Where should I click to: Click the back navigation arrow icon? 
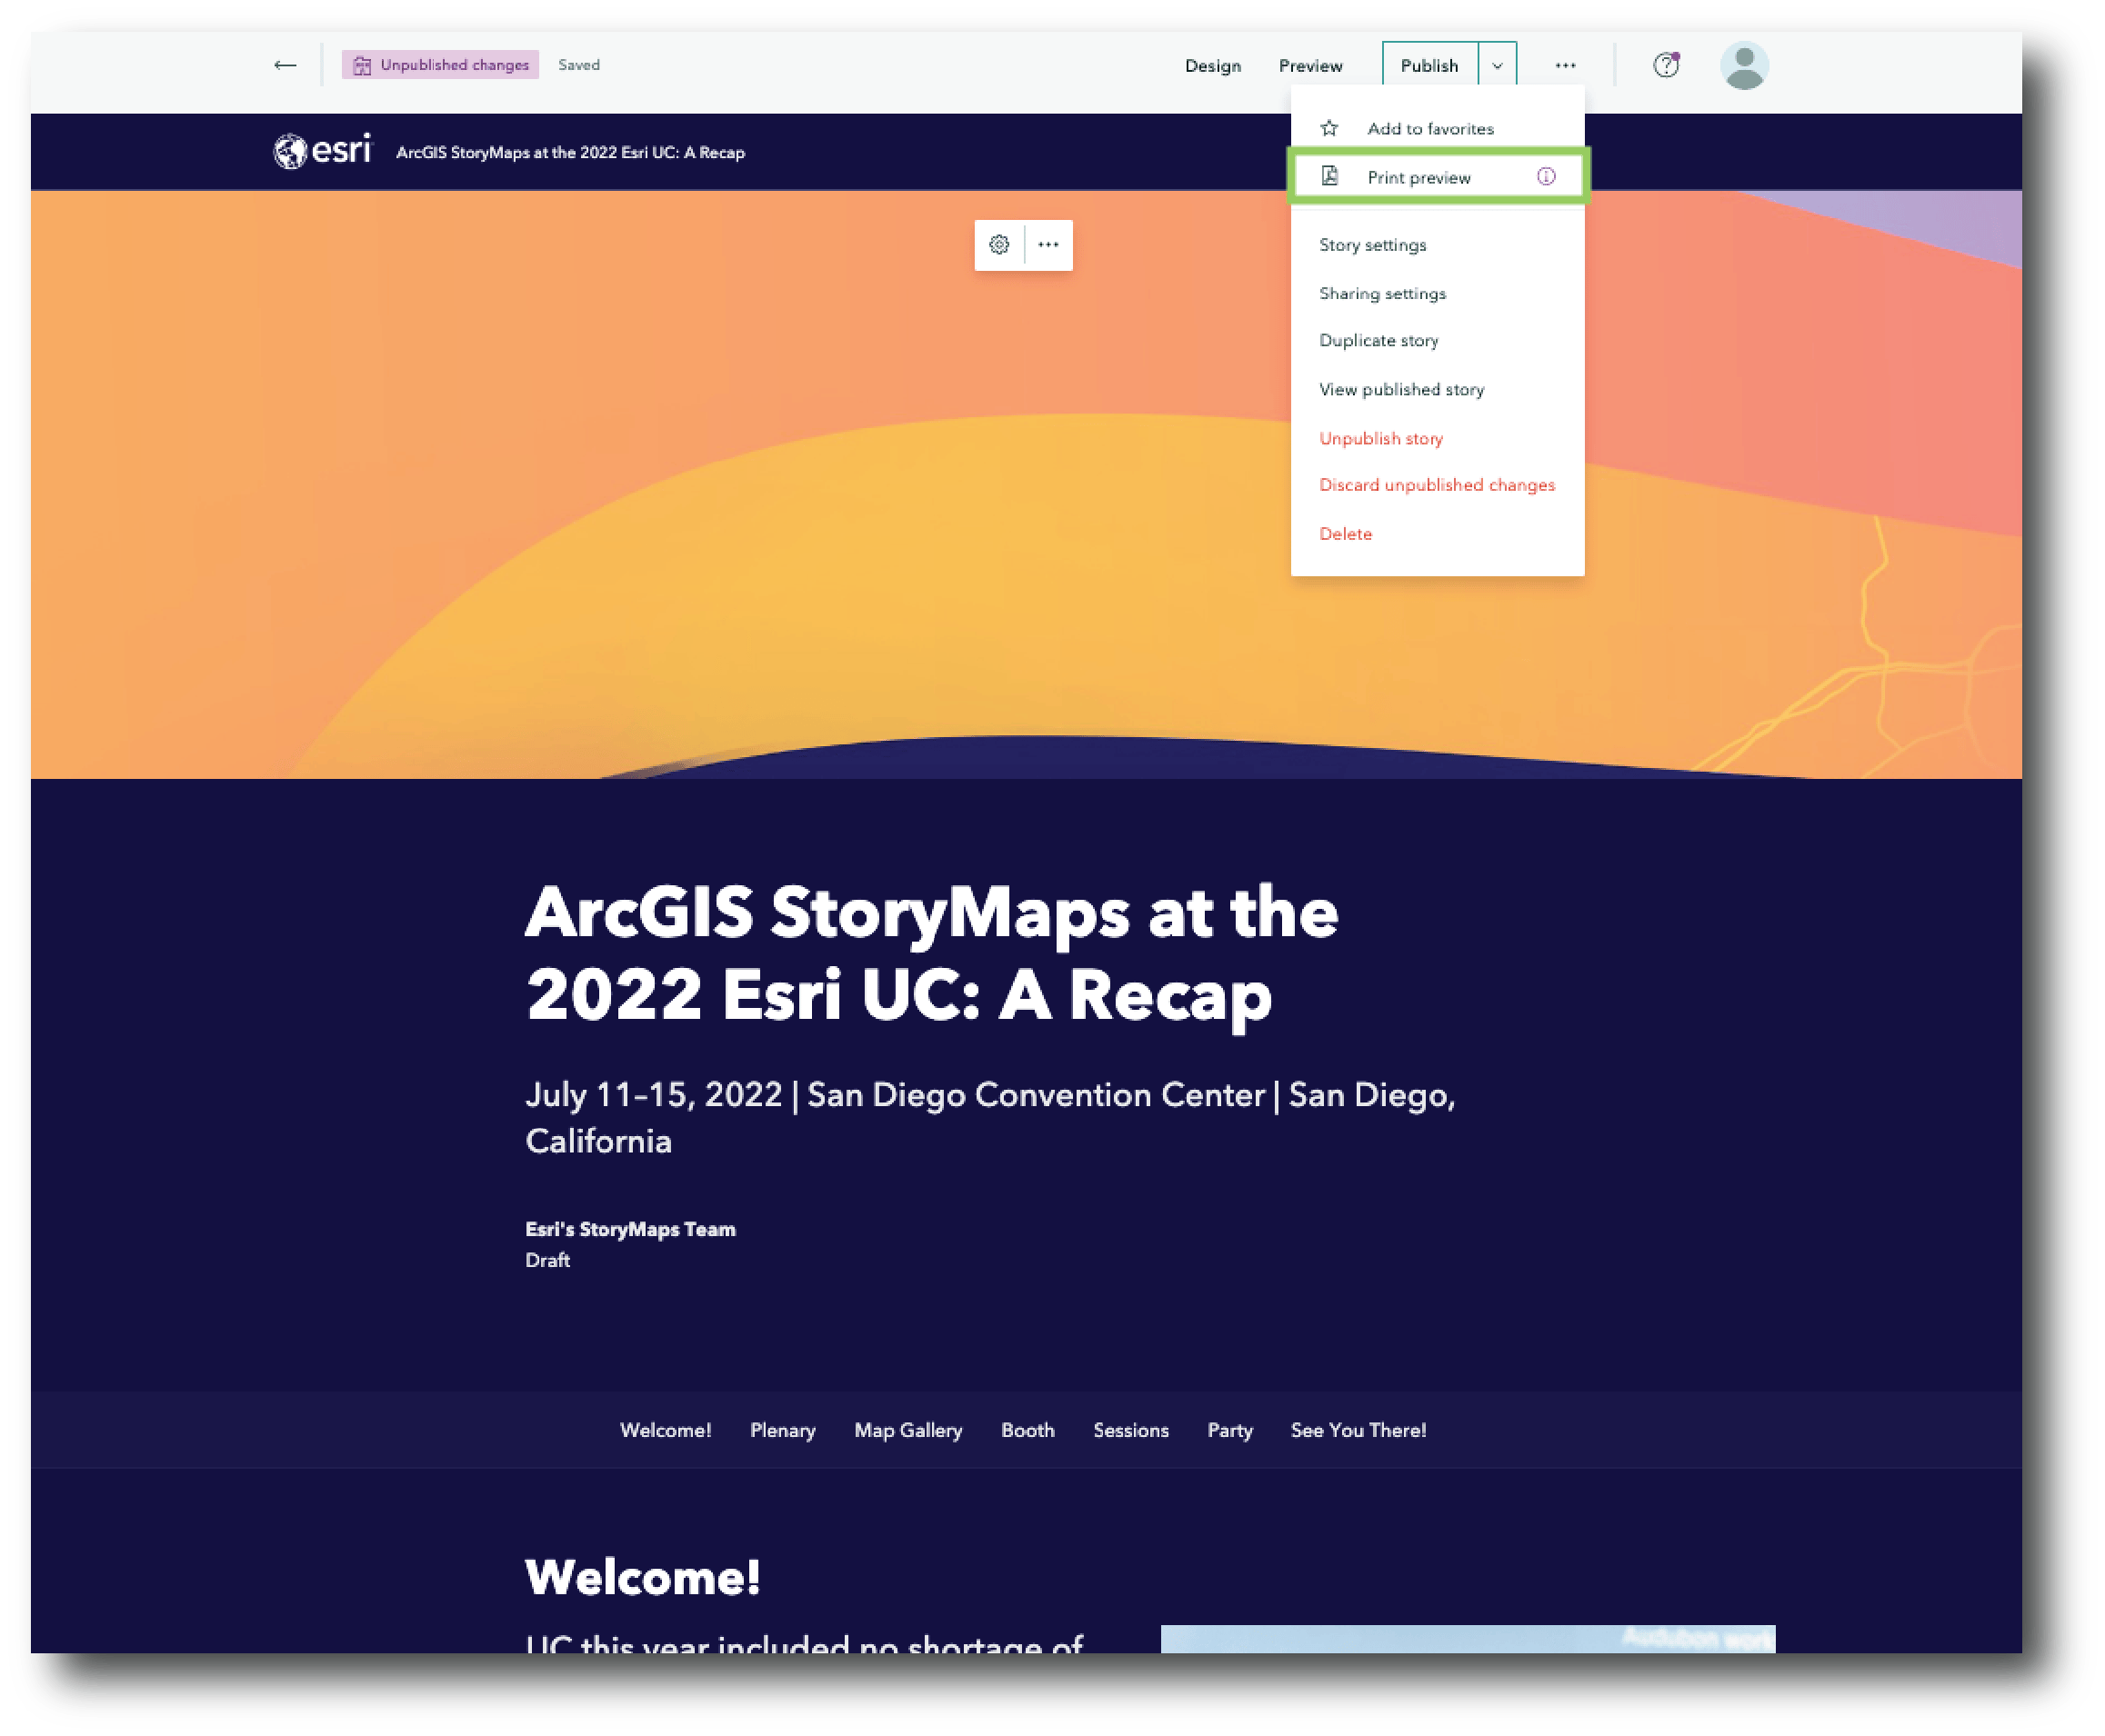285,66
